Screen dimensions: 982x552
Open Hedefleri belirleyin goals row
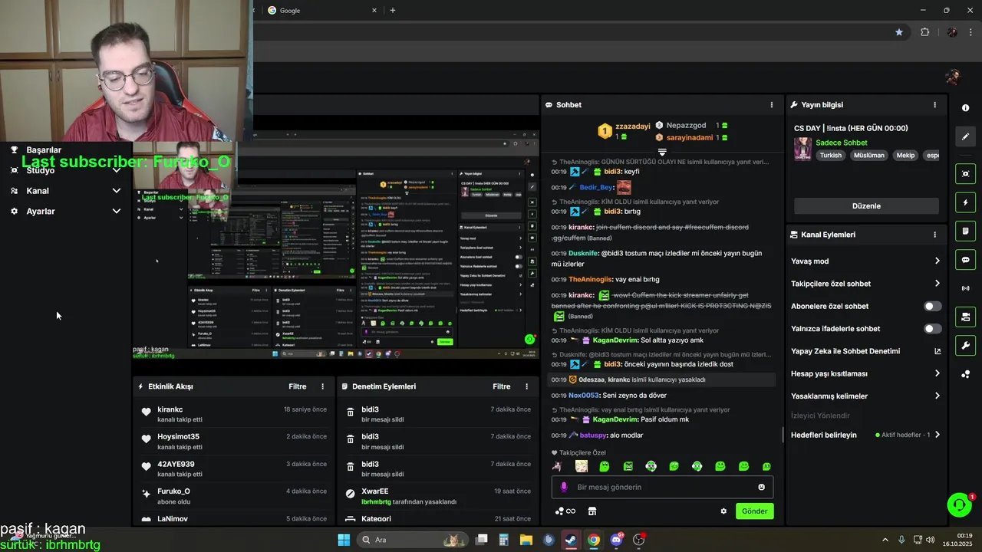click(865, 435)
